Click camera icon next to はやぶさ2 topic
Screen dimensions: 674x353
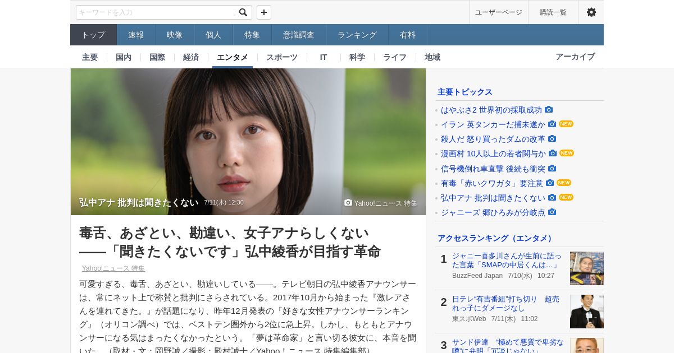point(549,109)
